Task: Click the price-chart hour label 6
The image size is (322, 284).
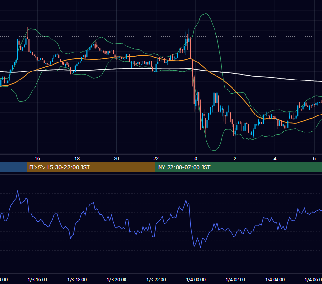Action: pos(314,158)
